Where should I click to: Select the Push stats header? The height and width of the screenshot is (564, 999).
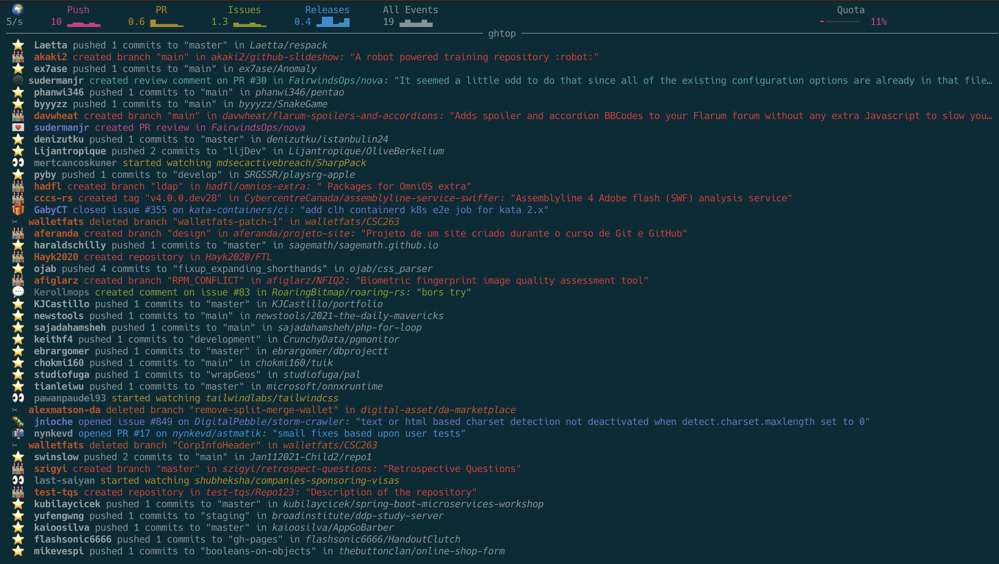78,10
